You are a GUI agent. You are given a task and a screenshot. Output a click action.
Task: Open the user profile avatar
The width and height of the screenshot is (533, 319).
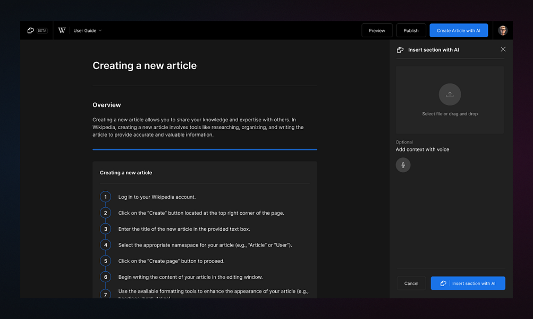(x=503, y=30)
